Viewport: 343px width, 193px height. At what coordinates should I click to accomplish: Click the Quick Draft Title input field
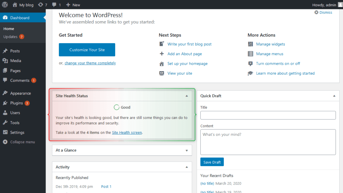[268, 115]
